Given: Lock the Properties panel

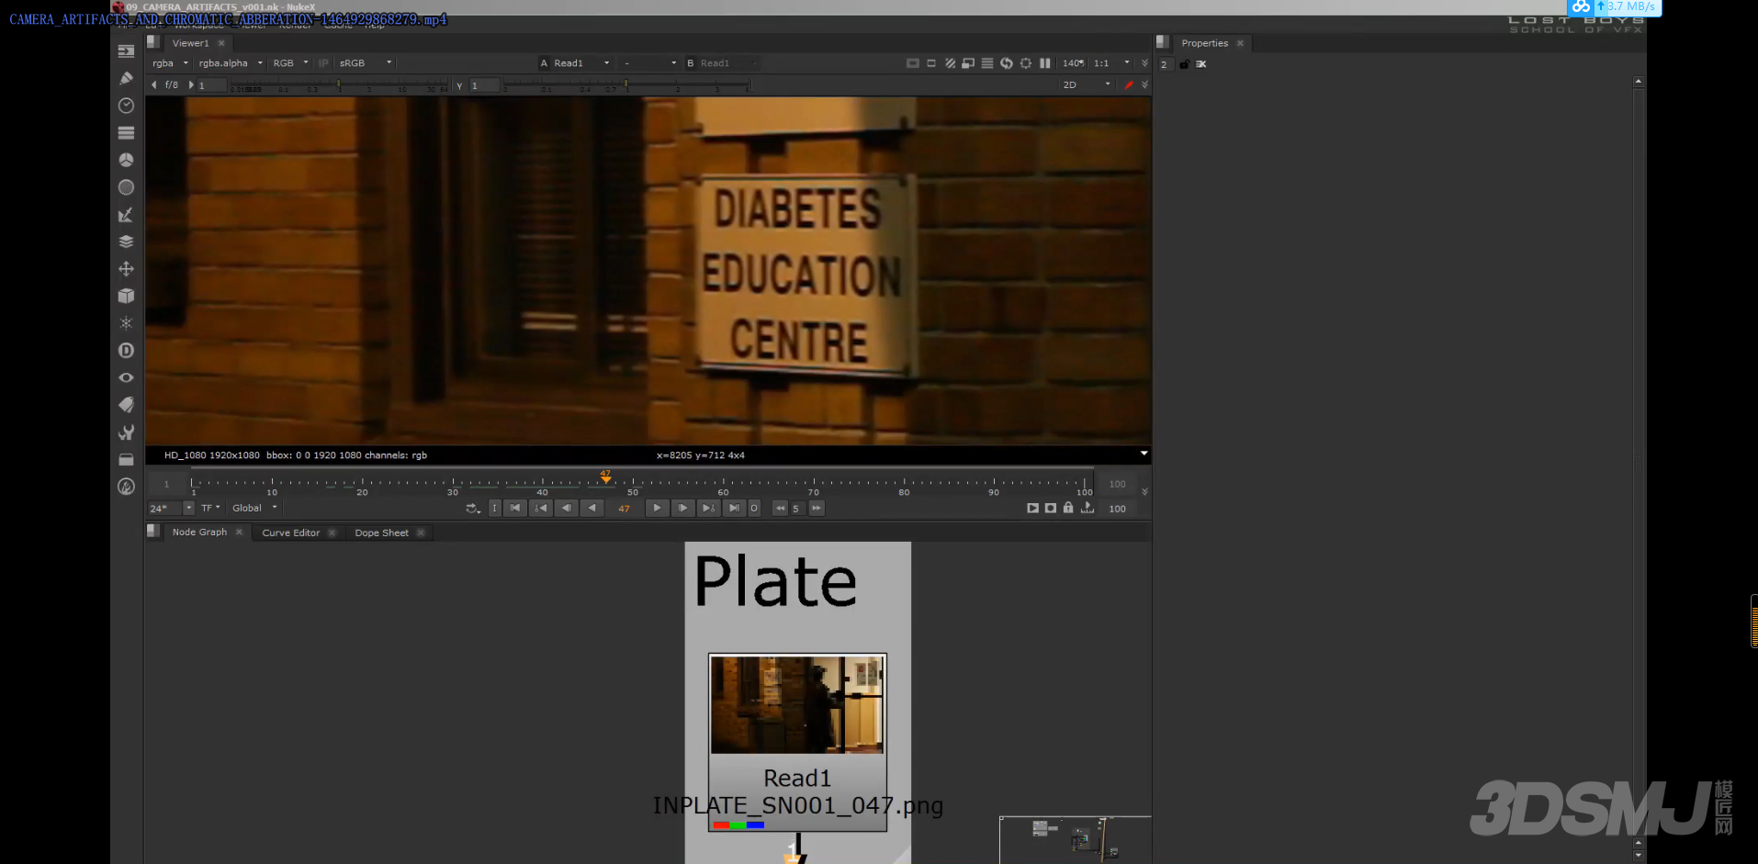Looking at the screenshot, I should point(1184,64).
